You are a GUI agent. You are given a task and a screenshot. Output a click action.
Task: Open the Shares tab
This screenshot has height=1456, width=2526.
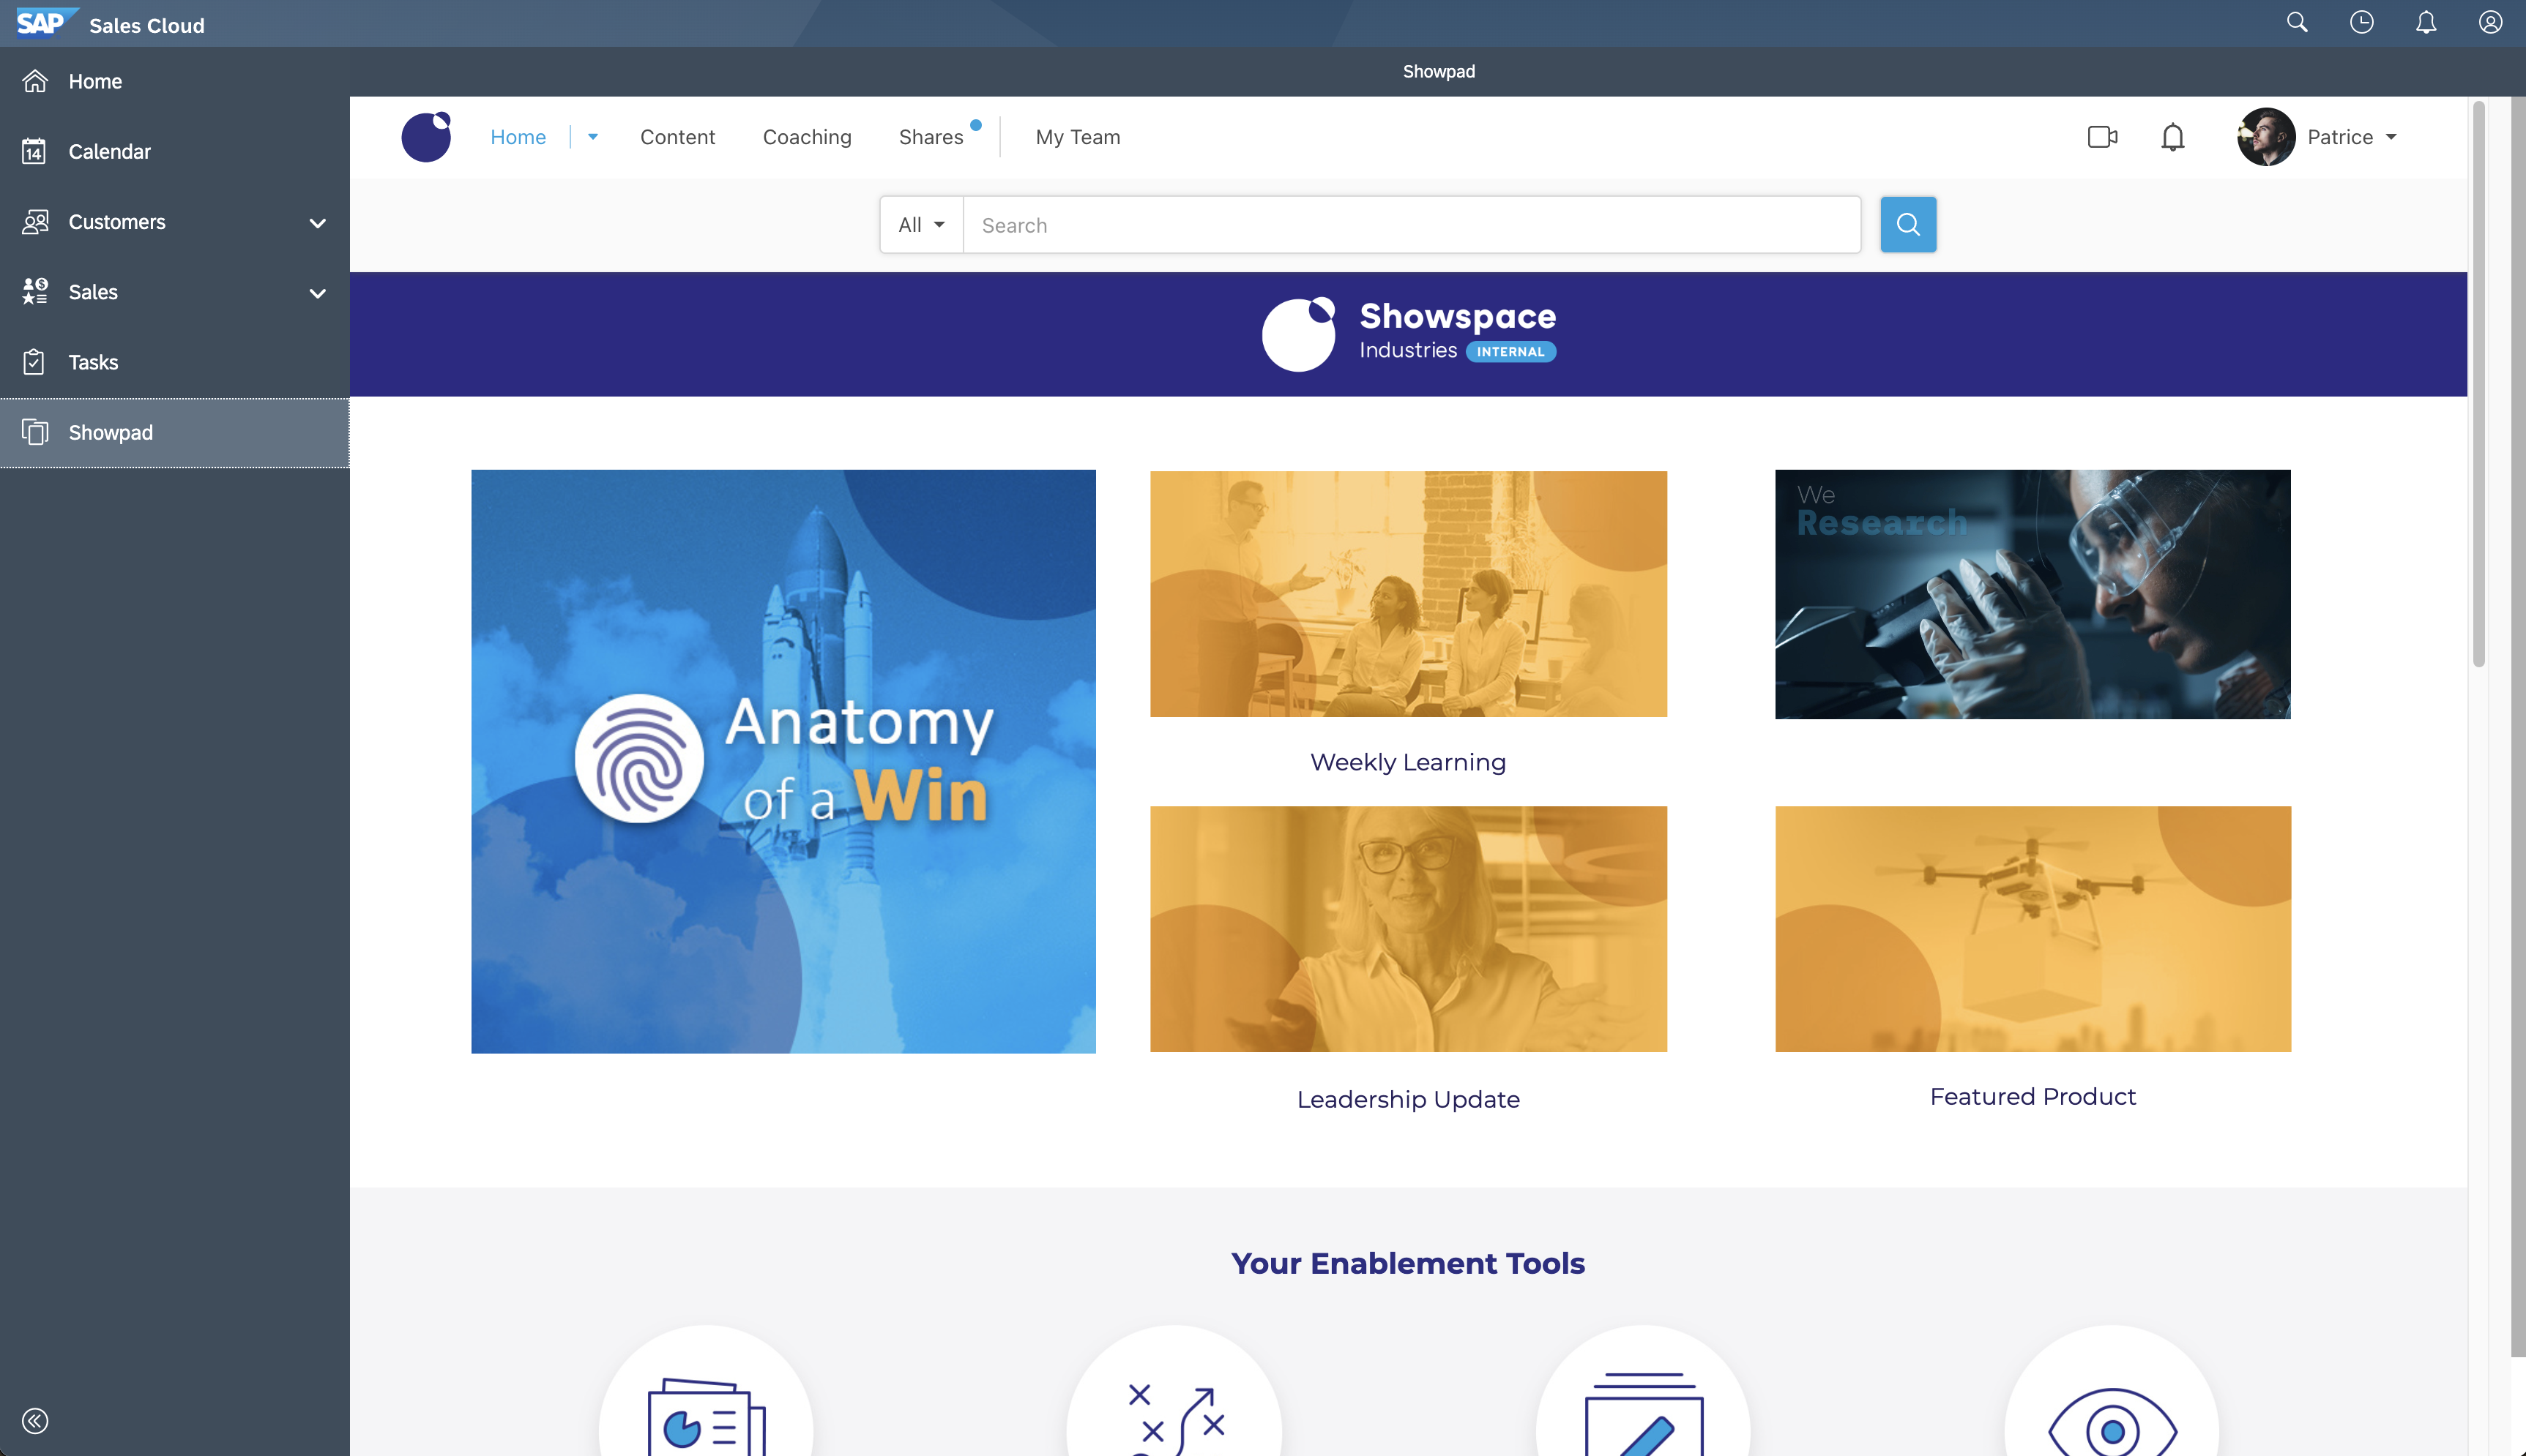click(x=931, y=137)
